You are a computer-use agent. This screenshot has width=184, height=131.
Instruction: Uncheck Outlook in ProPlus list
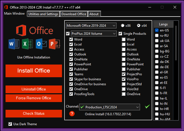[71, 54]
